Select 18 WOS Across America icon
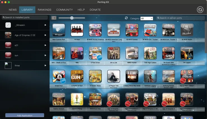Screen dimensions: 207x119 pos(95,30)
